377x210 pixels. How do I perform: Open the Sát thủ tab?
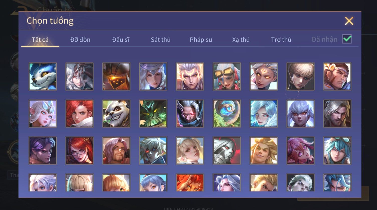pyautogui.click(x=161, y=40)
